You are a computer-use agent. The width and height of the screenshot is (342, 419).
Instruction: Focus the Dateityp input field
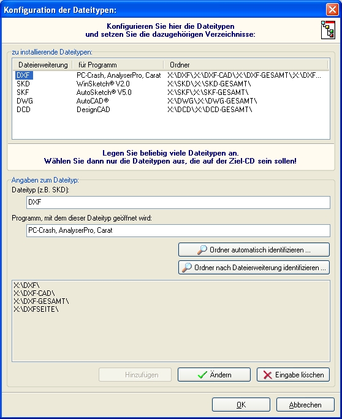point(178,202)
